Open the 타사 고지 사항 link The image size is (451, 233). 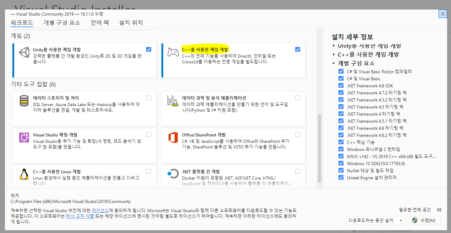point(80,216)
